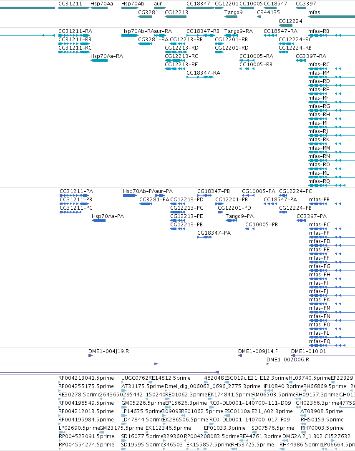The height and width of the screenshot is (451, 355).
Task: Click the CG12213-RE transcript label
Action: [181, 65]
